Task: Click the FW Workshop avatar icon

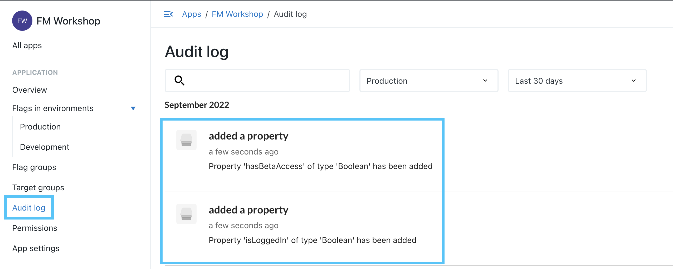Action: pyautogui.click(x=22, y=21)
